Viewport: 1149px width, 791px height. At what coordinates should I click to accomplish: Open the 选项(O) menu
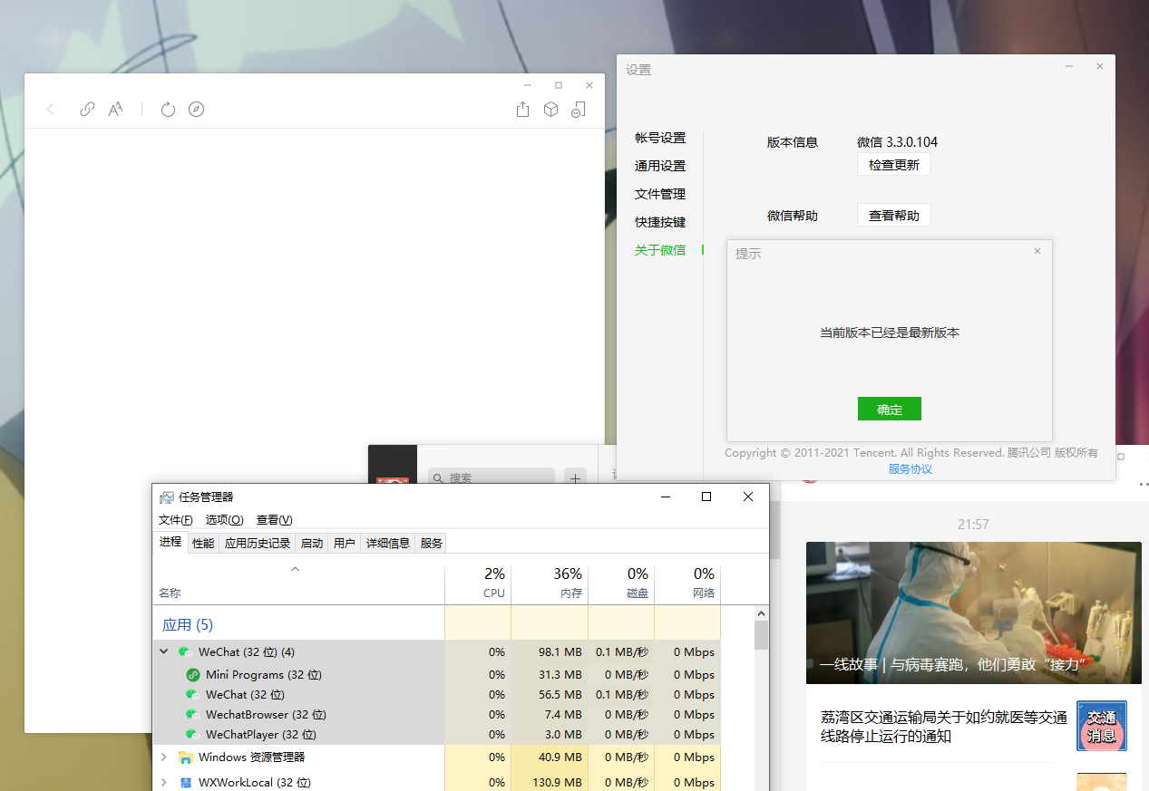224,519
